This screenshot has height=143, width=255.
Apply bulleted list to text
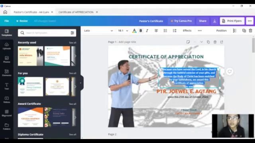165,31
